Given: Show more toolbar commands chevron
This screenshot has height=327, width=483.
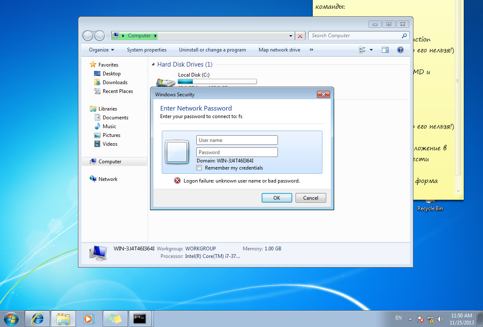Looking at the screenshot, I should (312, 50).
